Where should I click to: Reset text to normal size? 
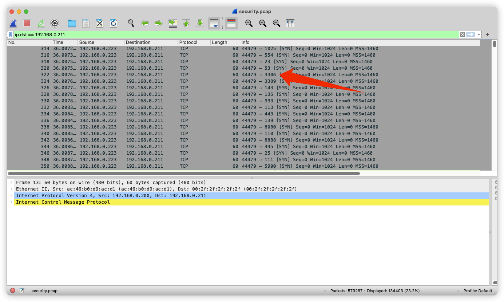tap(277, 23)
